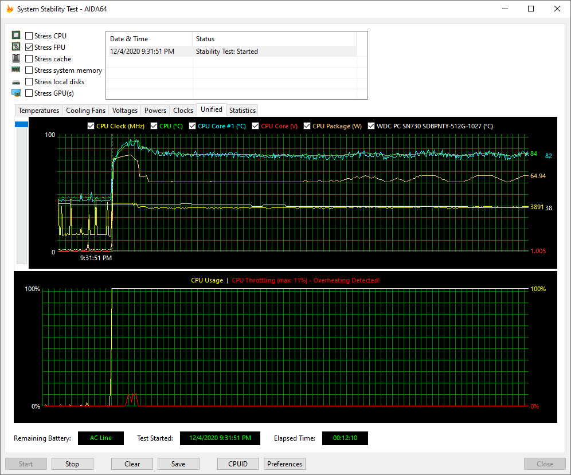Enable the Stress system memory checkbox
The width and height of the screenshot is (571, 475).
(29, 70)
